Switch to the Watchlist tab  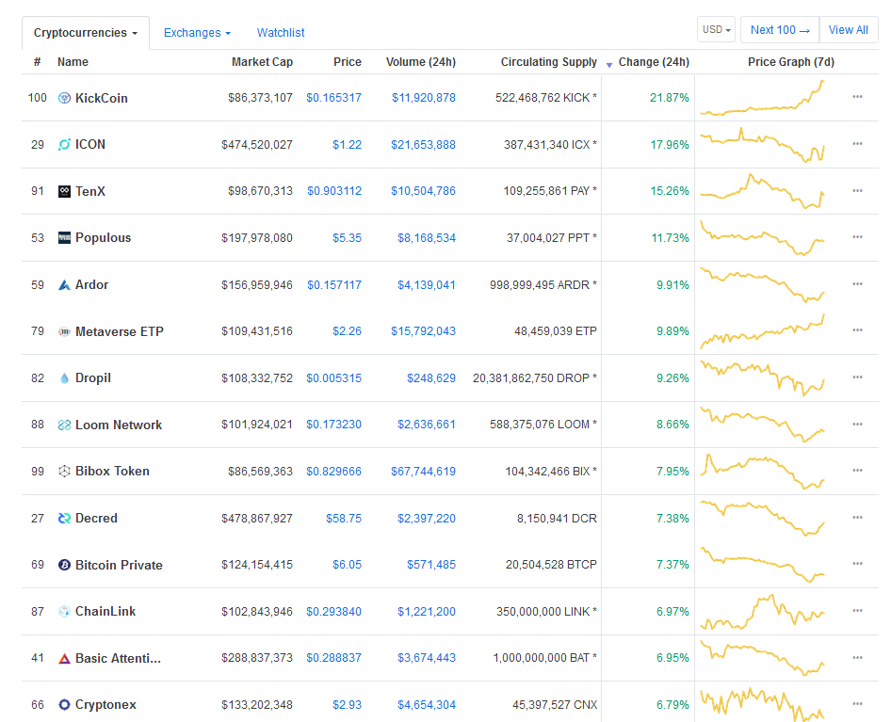click(281, 33)
